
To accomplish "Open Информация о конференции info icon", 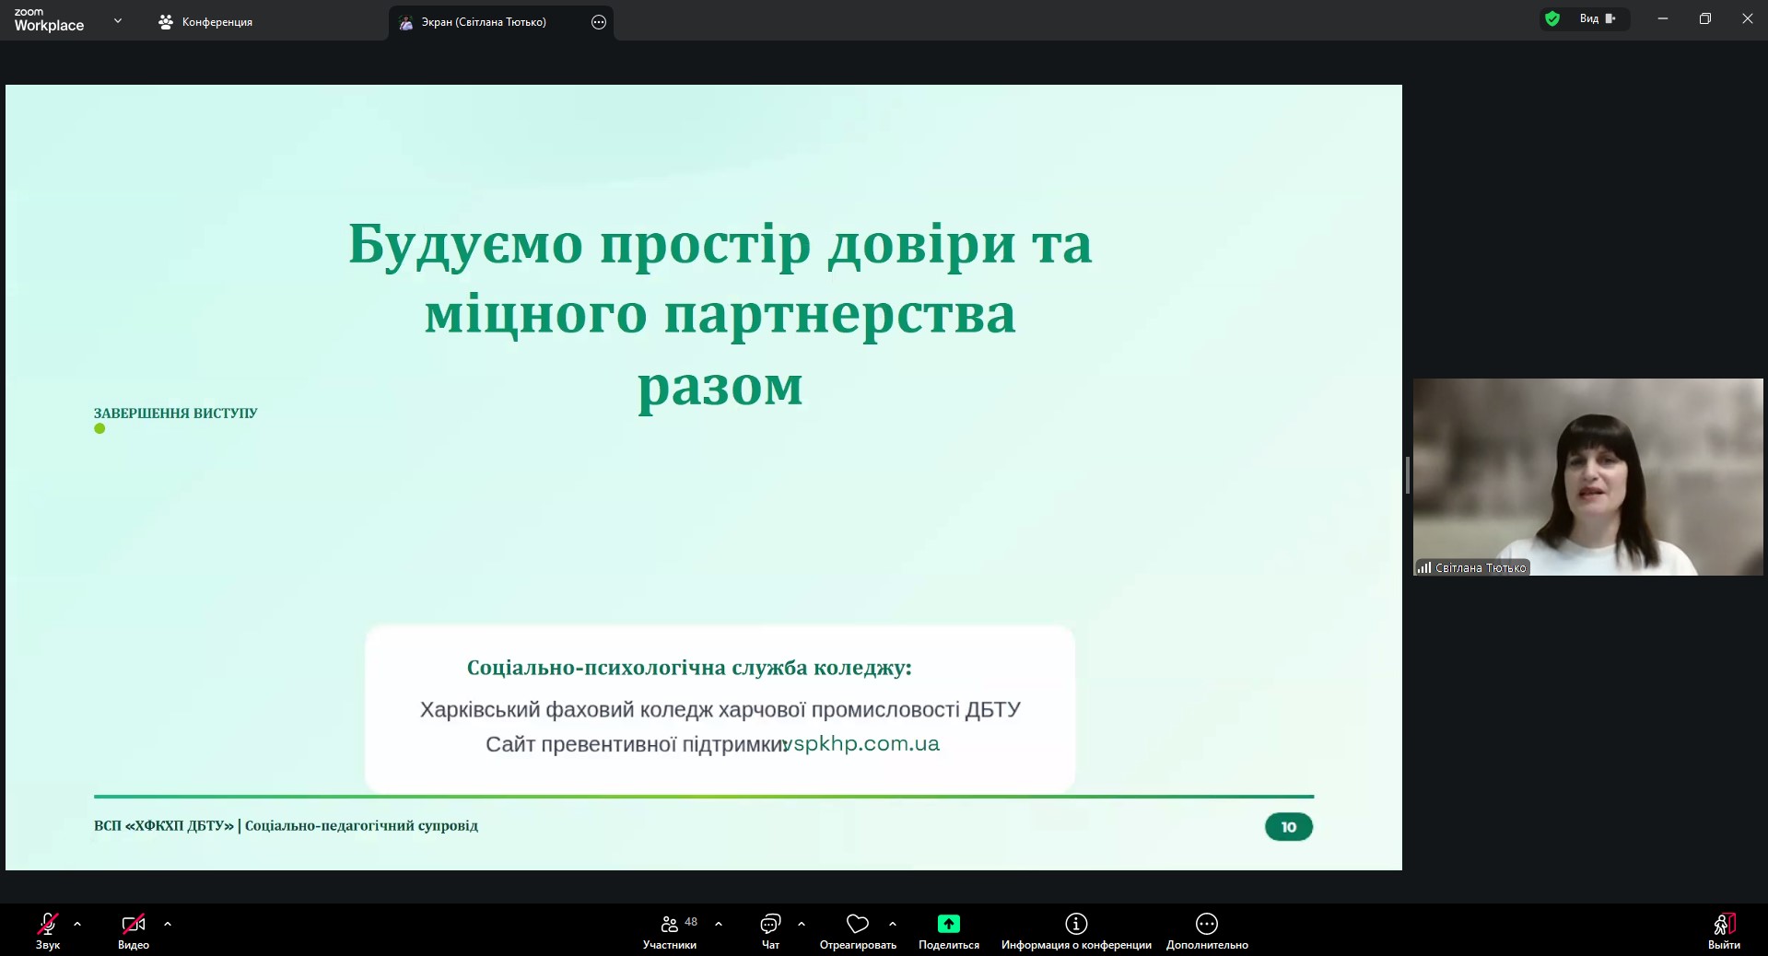I will [1076, 924].
